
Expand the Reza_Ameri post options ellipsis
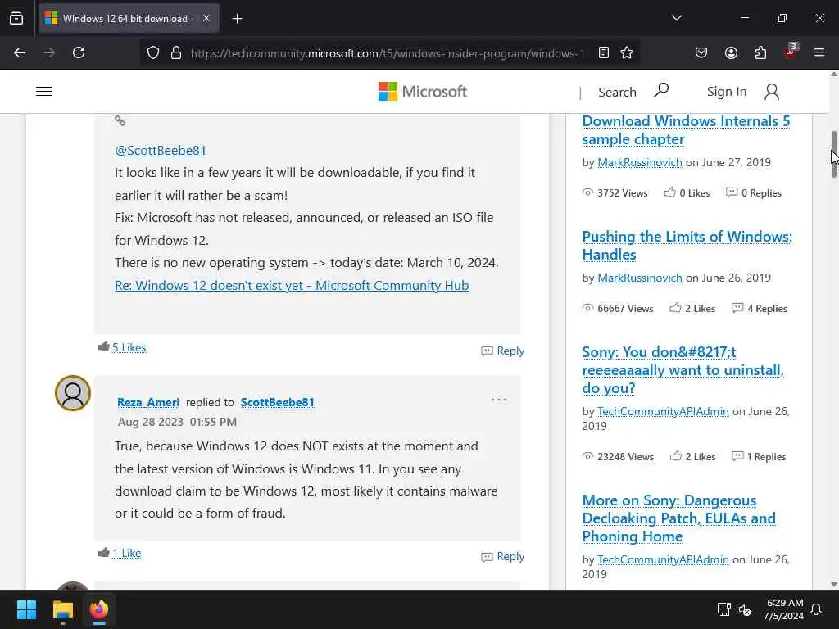[x=498, y=400]
